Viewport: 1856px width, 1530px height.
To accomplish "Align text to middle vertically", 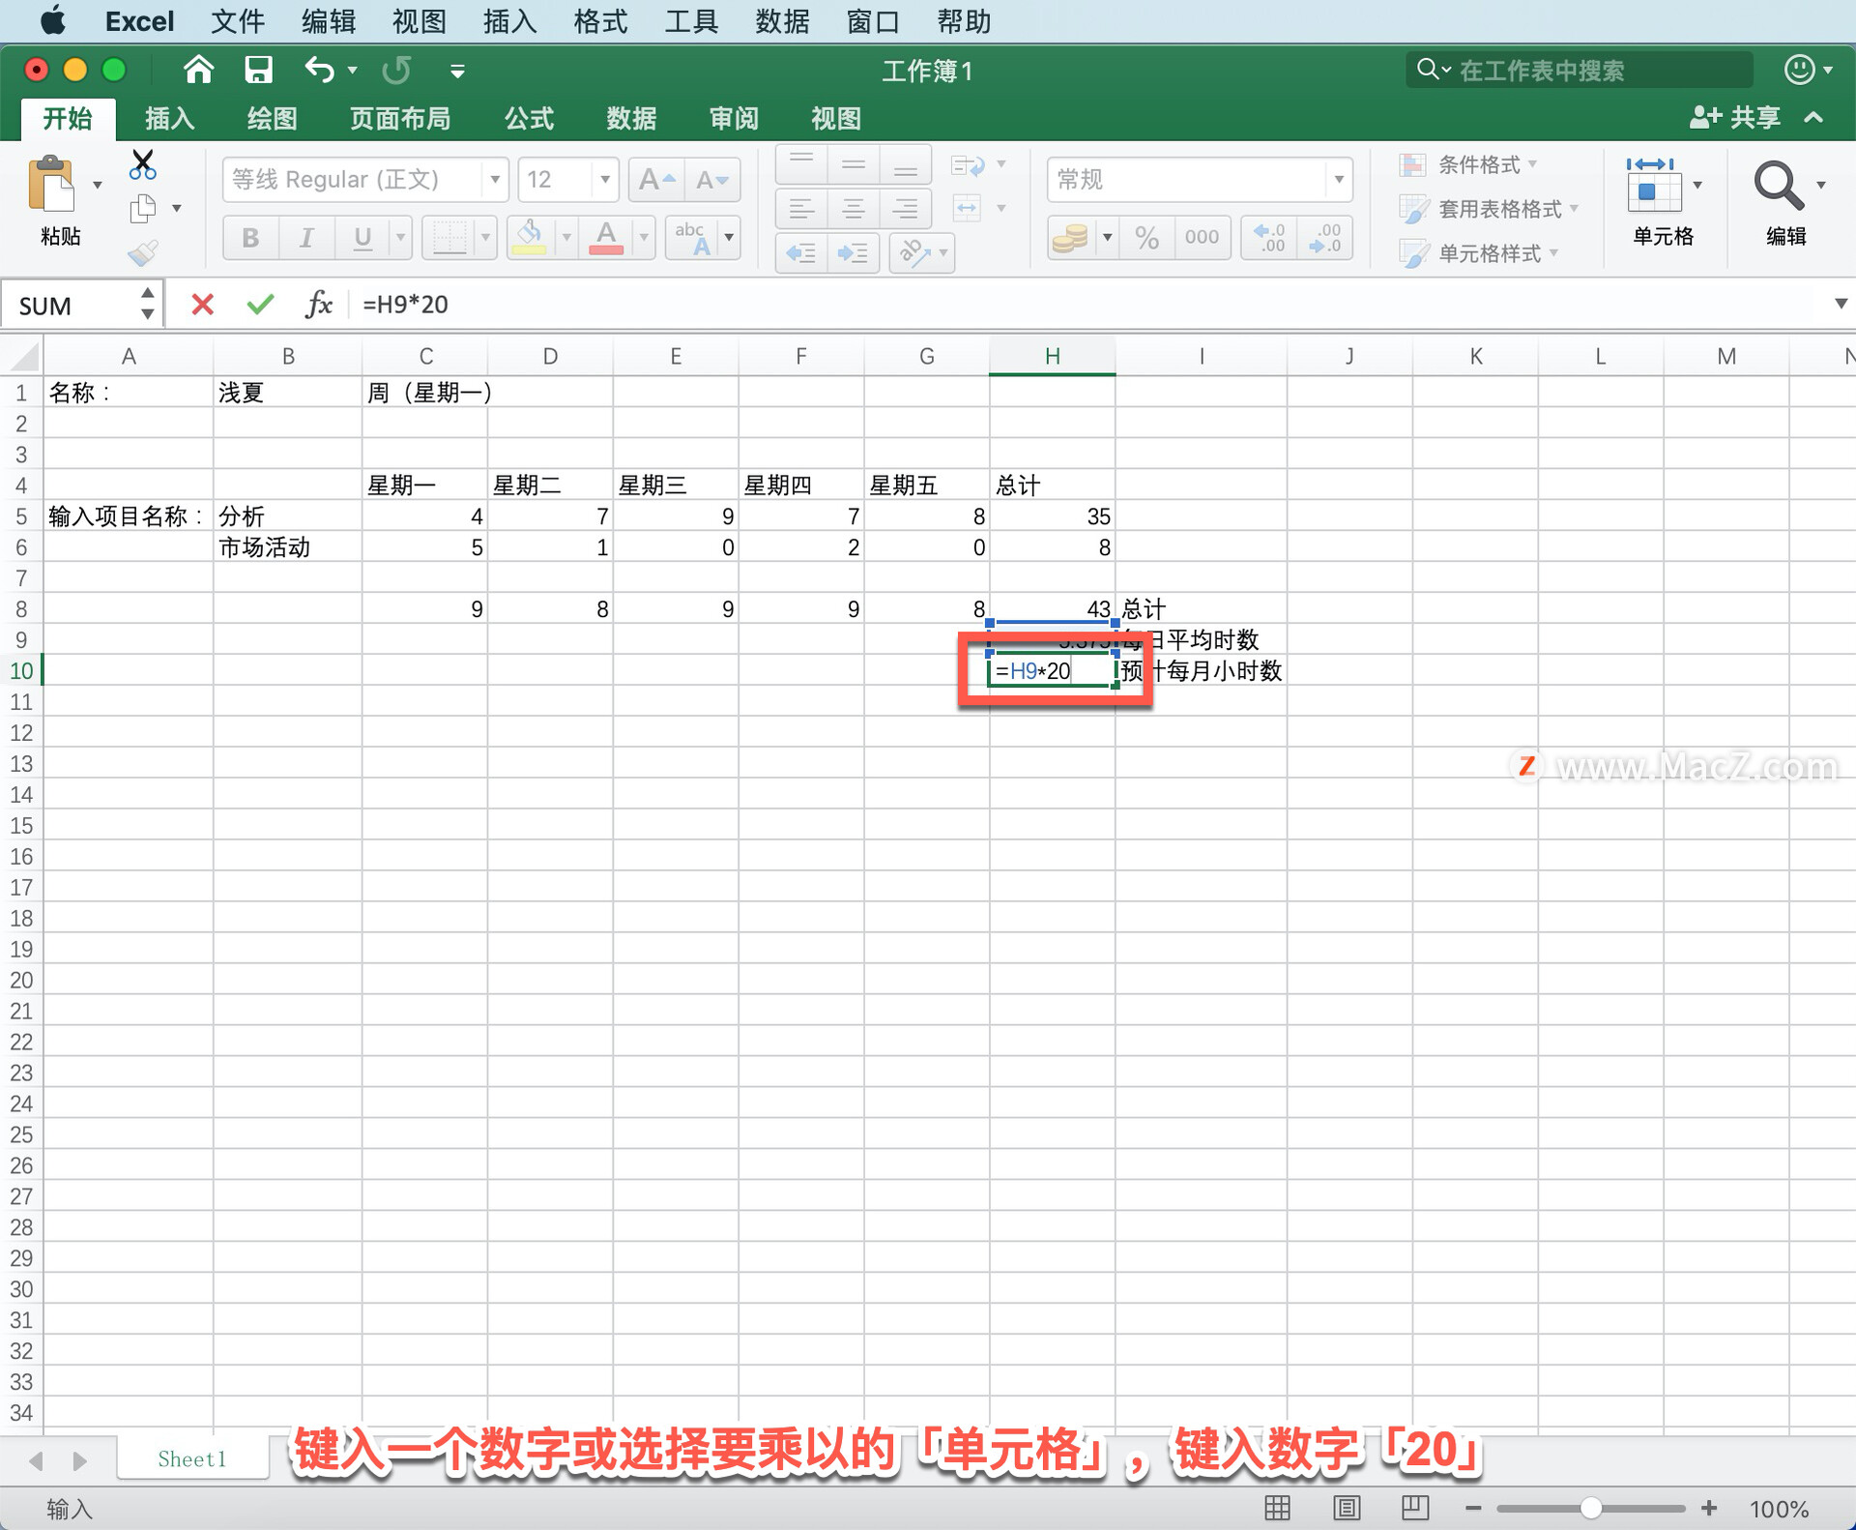I will [854, 164].
